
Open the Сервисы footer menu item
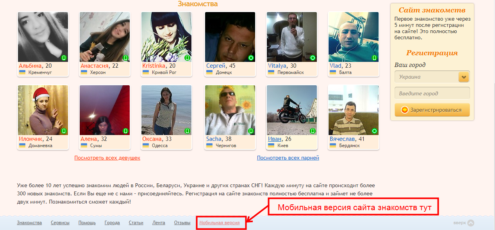tap(60, 223)
